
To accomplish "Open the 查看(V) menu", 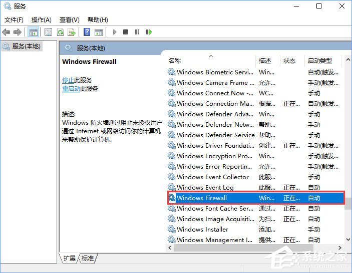I will click(70, 20).
